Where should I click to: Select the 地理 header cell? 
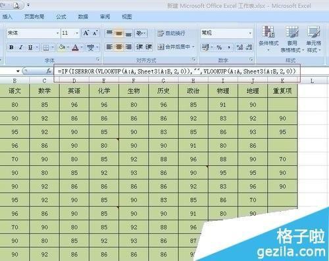pyautogui.click(x=253, y=91)
